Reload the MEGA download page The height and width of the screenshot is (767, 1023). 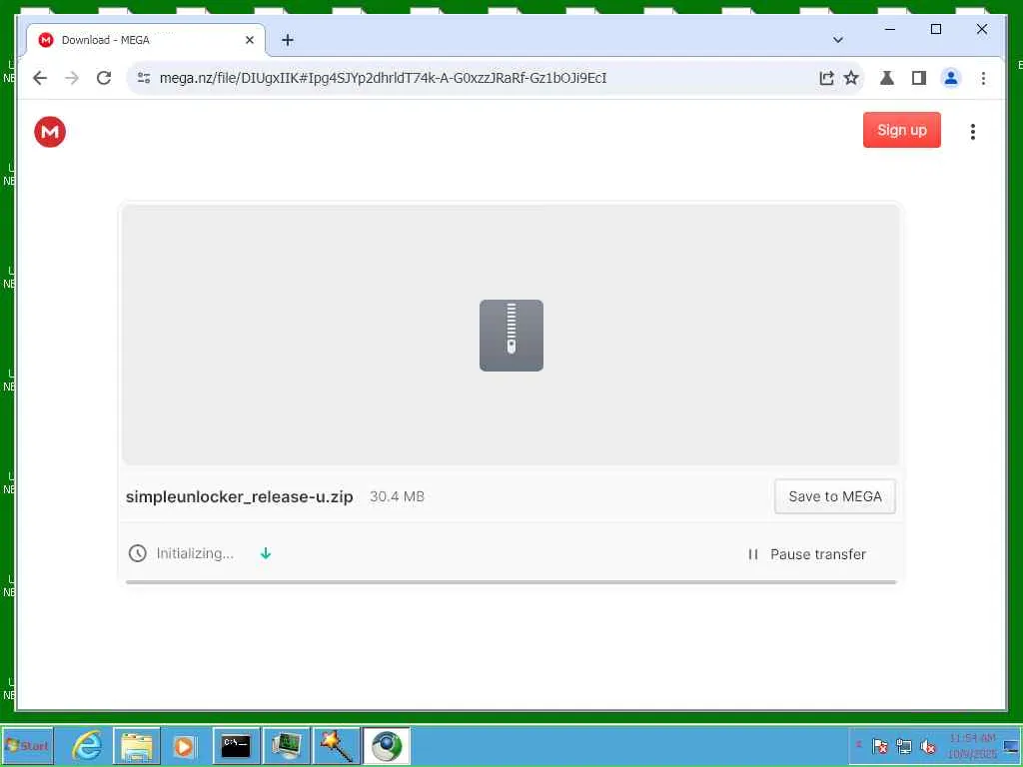[104, 78]
